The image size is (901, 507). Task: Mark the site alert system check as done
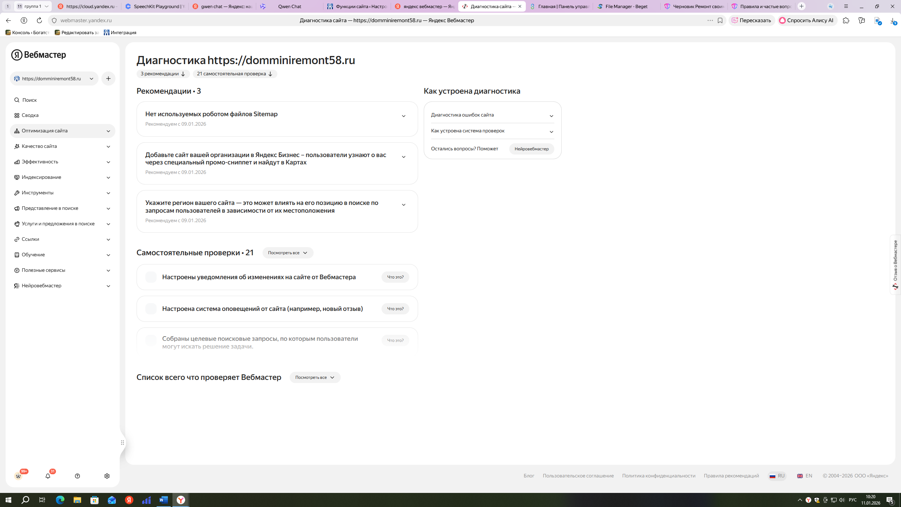point(151,309)
